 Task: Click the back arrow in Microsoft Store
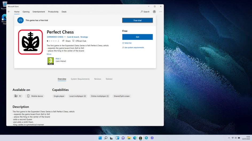point(9,12)
